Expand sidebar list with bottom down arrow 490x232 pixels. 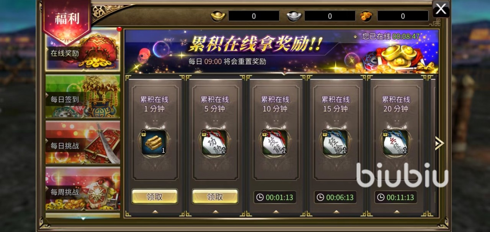pos(83,219)
